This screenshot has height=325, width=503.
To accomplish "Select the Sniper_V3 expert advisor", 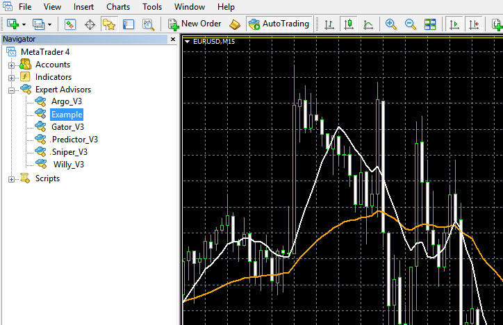I will 69,152.
